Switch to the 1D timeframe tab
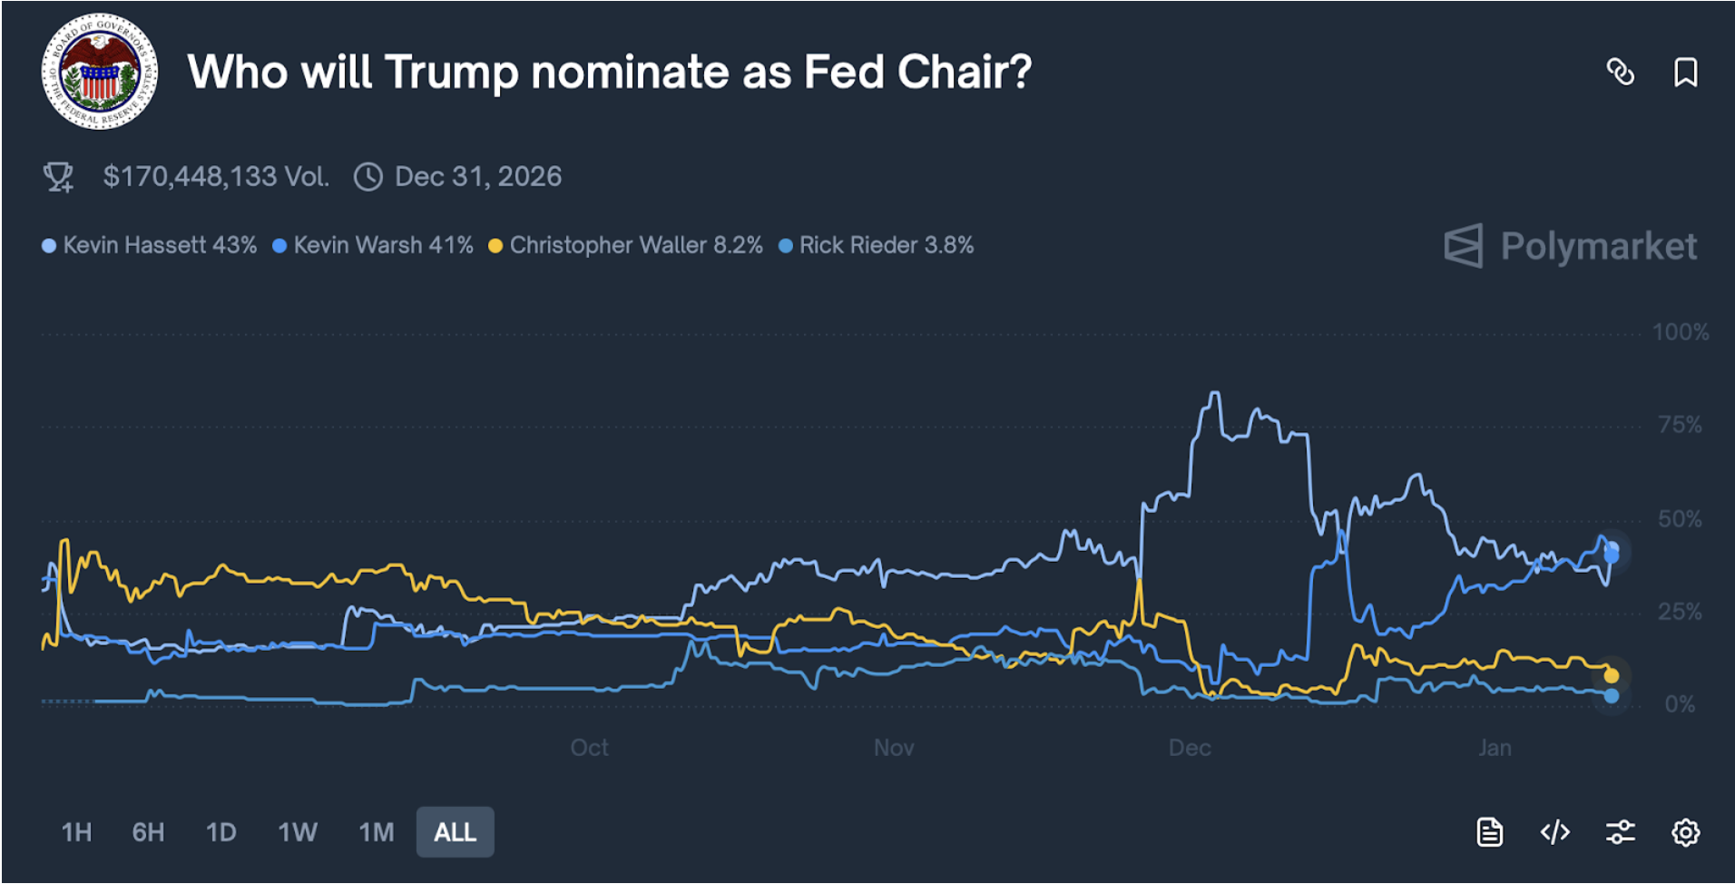 221,830
